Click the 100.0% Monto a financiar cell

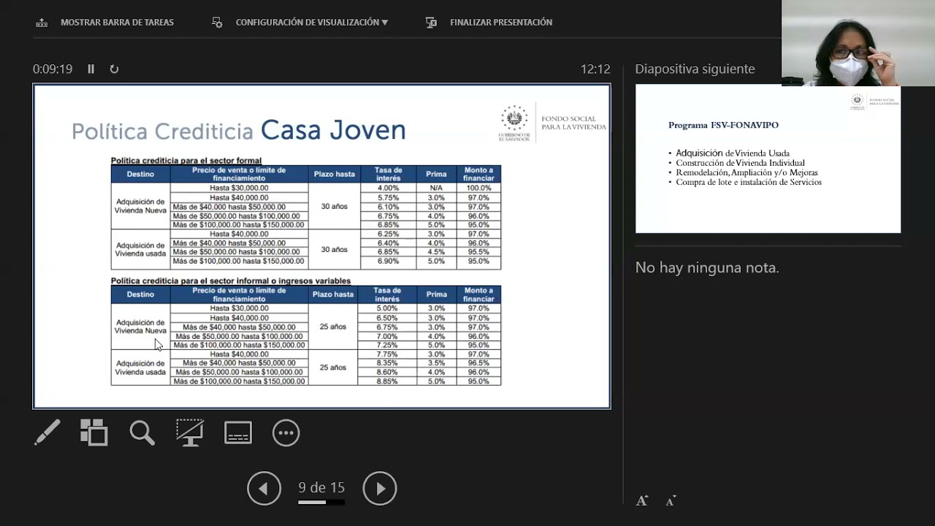pos(478,188)
